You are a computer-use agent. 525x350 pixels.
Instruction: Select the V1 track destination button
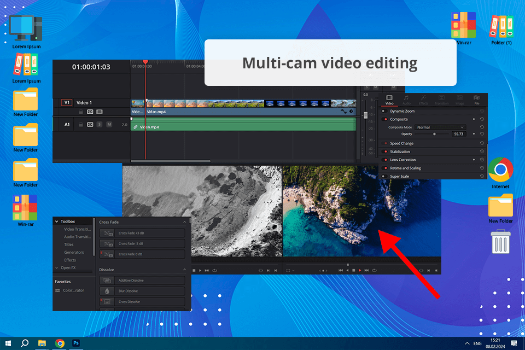[67, 102]
